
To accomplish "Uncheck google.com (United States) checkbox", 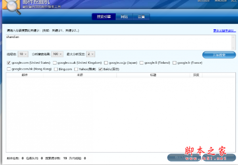I will (x=9, y=63).
